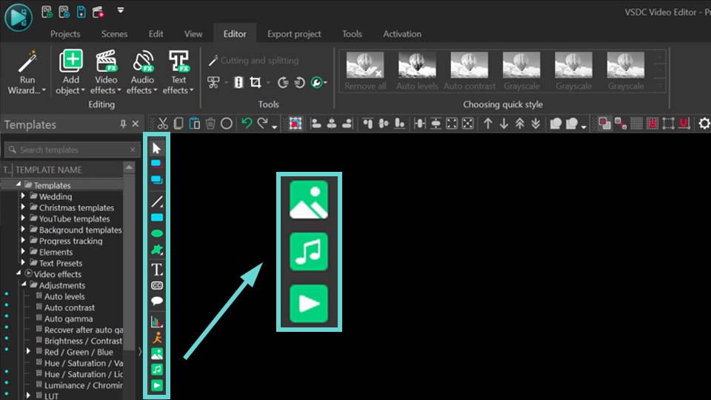711x400 pixels.
Task: Expand the Background templates folder
Action: [x=23, y=229]
